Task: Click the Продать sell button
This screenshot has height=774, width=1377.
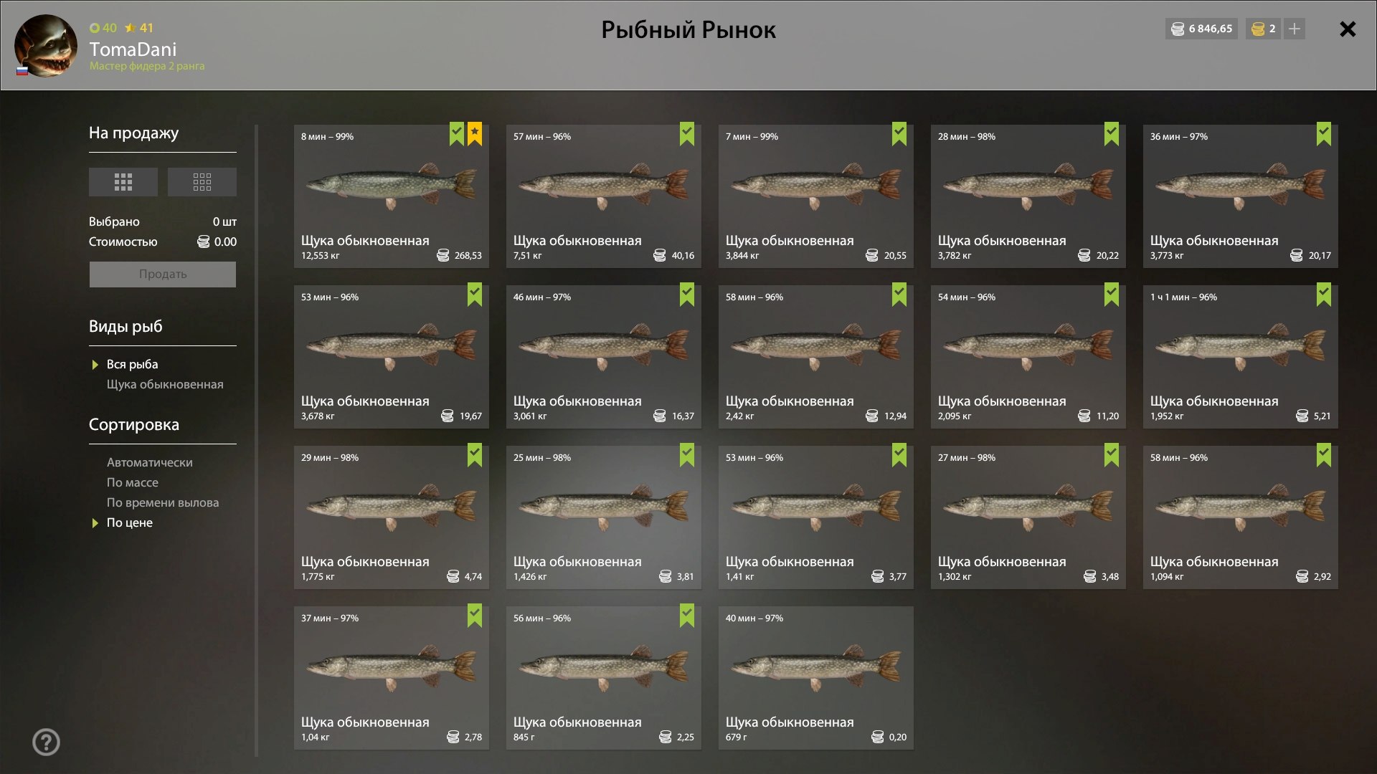Action: (163, 274)
